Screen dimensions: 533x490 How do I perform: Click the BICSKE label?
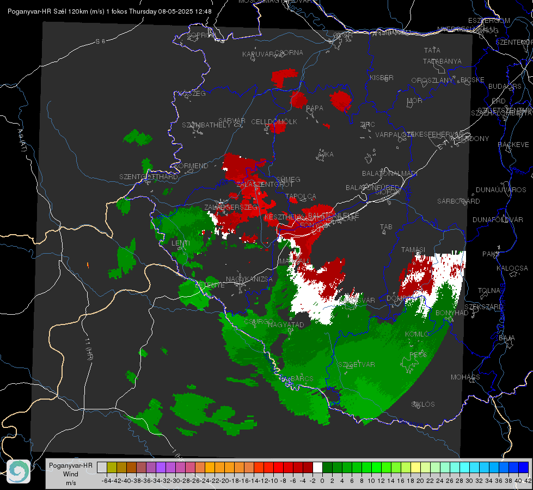click(473, 80)
